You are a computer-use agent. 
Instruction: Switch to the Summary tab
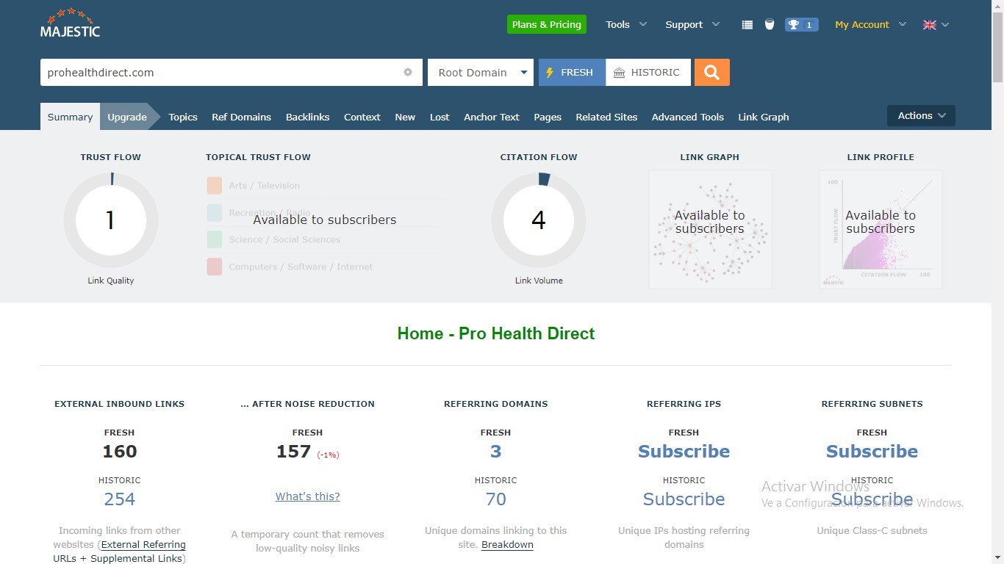tap(70, 117)
